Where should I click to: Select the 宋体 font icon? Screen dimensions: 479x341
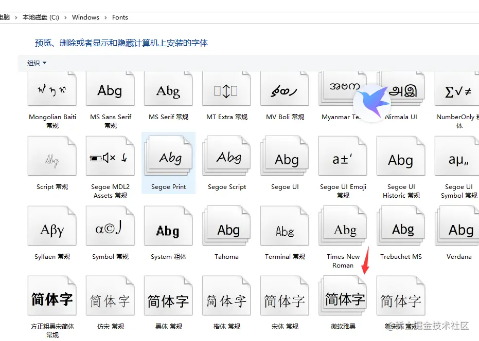(x=285, y=296)
